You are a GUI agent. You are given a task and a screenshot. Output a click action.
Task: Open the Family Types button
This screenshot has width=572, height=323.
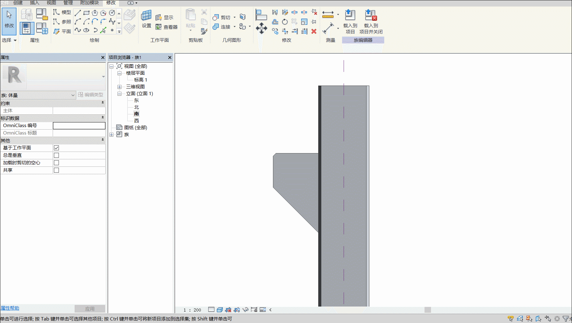[42, 28]
